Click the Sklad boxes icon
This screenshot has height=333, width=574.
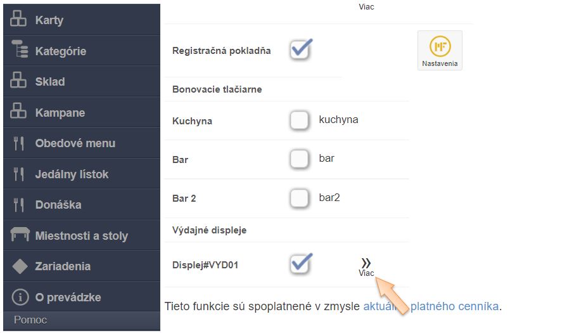[18, 82]
